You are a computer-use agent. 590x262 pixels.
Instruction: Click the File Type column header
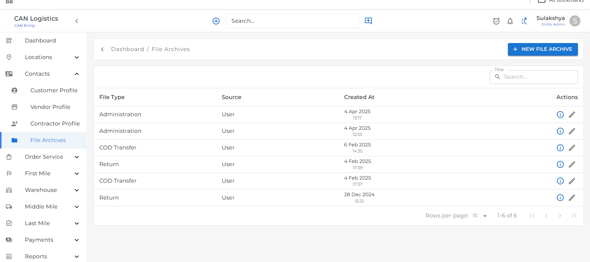point(112,97)
